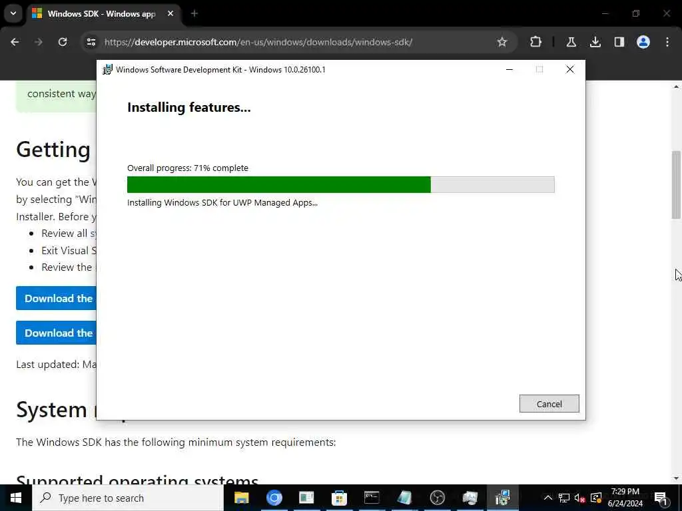This screenshot has height=511, width=682.
Task: Show hidden system tray icons
Action: [x=548, y=498]
